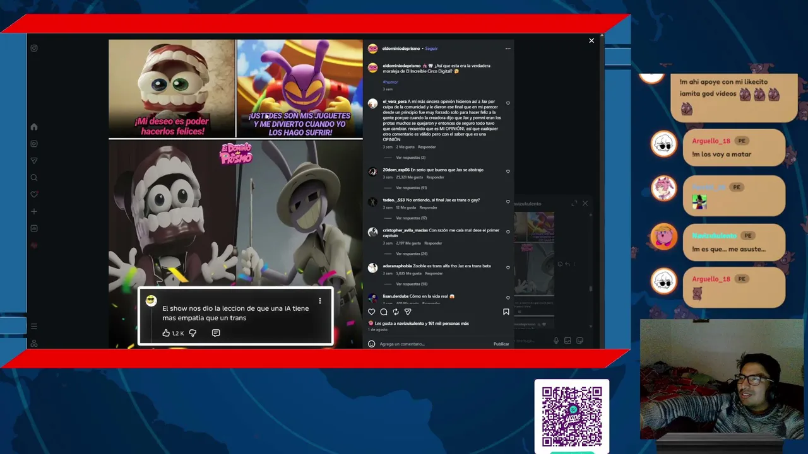808x454 pixels.
Task: Open the Meta apps icon at sidebar bottom
Action: [x=34, y=343]
